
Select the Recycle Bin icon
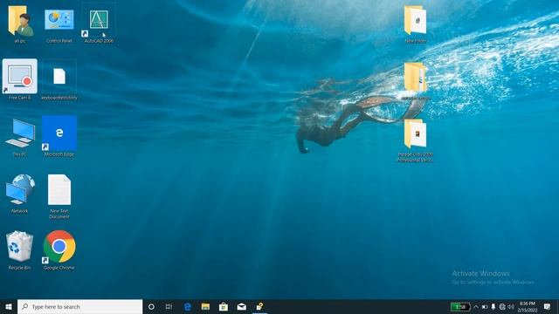(19, 250)
